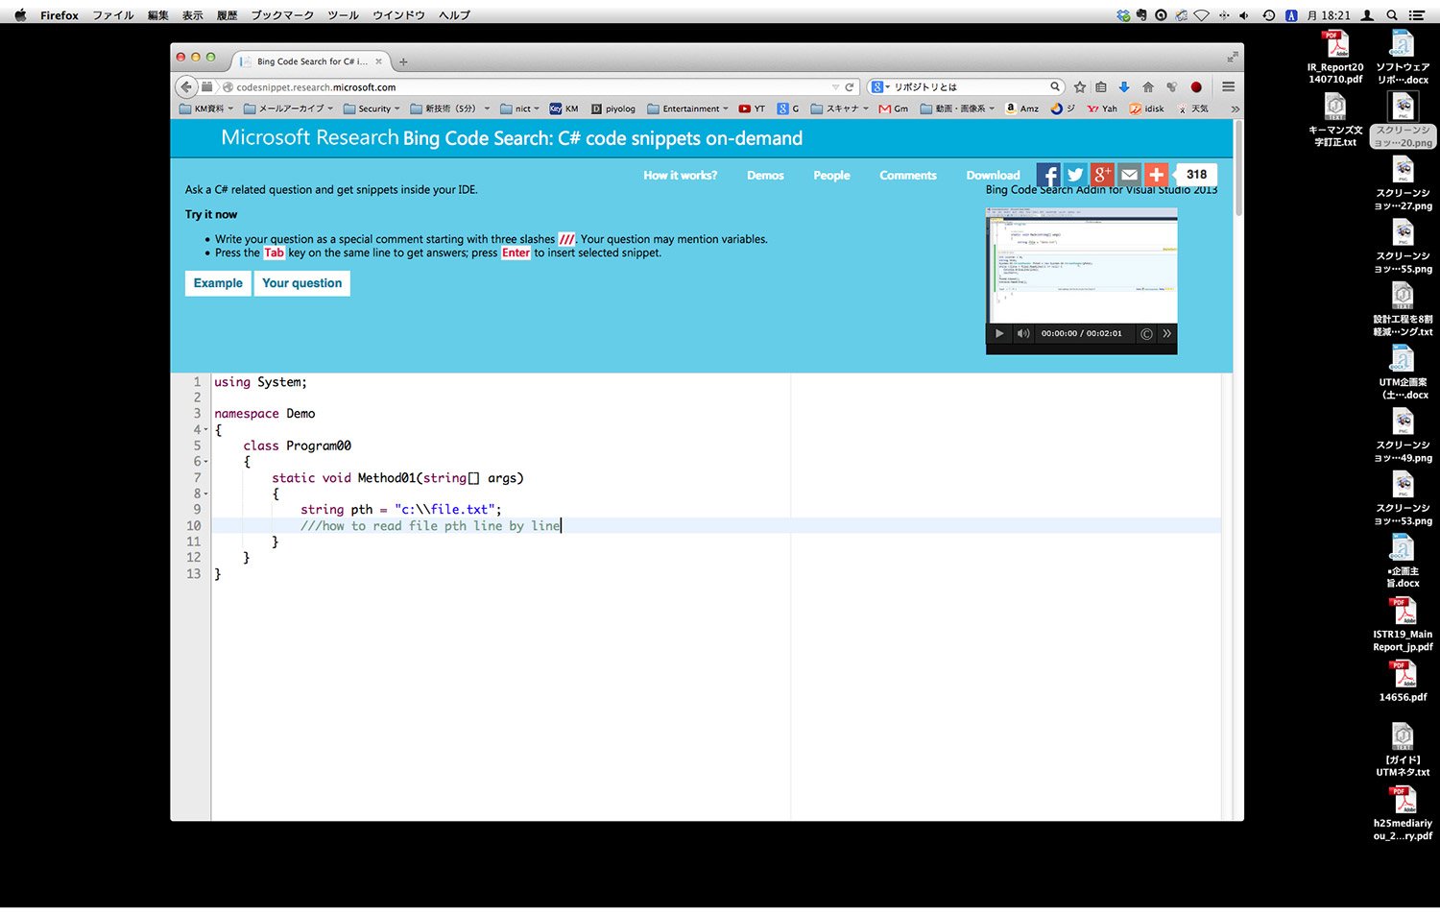The height and width of the screenshot is (915, 1440).
Task: Open the Dropbox menu bar icon
Action: click(1123, 15)
